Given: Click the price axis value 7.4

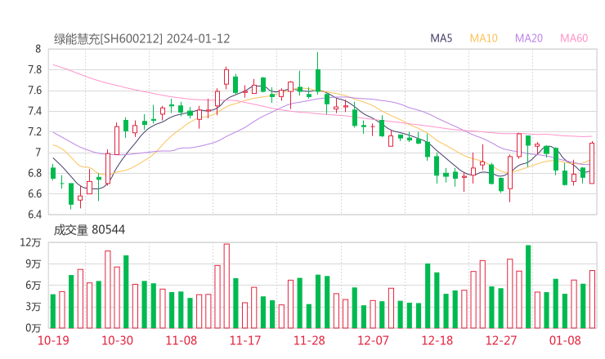Looking at the screenshot, I should tap(34, 111).
